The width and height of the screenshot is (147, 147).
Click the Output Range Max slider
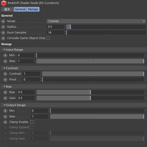[97, 117]
